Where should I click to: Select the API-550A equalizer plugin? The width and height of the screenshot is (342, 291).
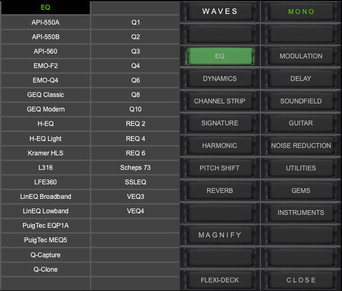pos(45,23)
